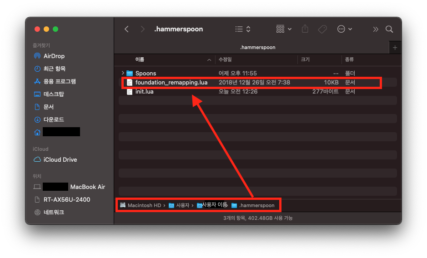The image size is (427, 258).
Task: Open 응용 프로그램 in the sidebar
Action: pyautogui.click(x=60, y=81)
